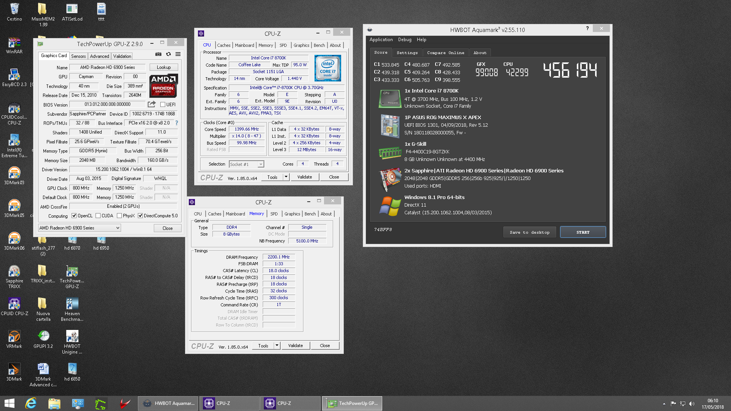Open File Explorer from taskbar

(x=54, y=403)
